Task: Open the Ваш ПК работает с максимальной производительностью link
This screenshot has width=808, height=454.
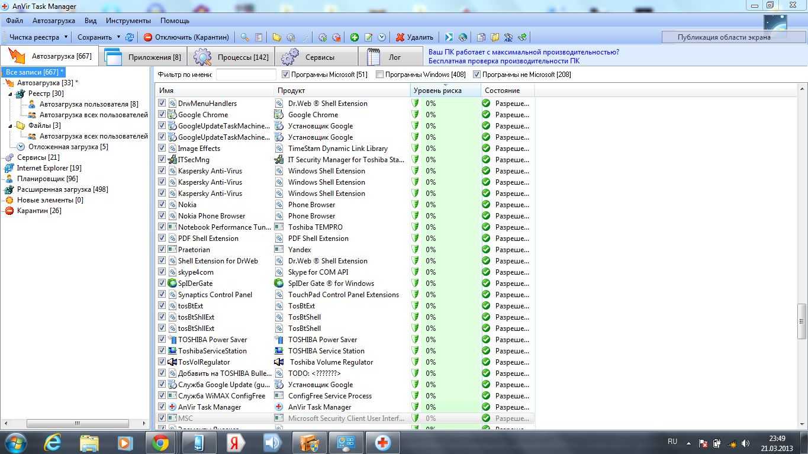Action: 524,52
